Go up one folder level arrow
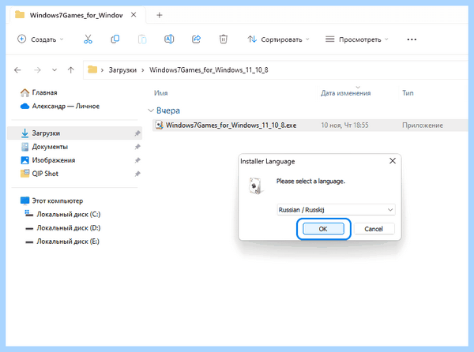The width and height of the screenshot is (474, 352). pyautogui.click(x=71, y=70)
